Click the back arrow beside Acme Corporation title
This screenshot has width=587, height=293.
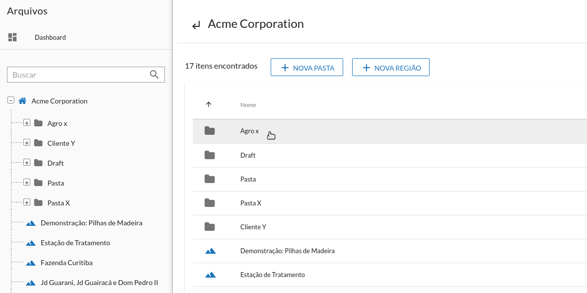point(196,25)
